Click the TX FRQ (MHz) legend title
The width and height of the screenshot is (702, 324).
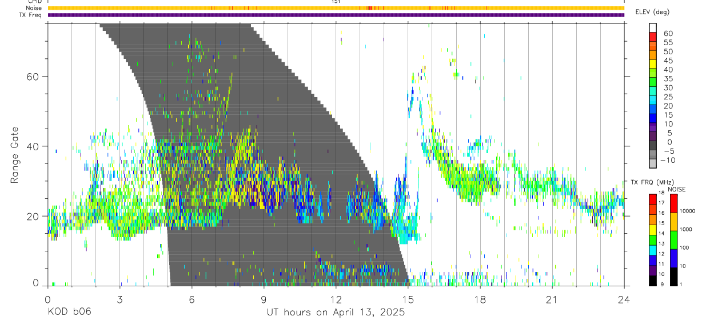[652, 182]
